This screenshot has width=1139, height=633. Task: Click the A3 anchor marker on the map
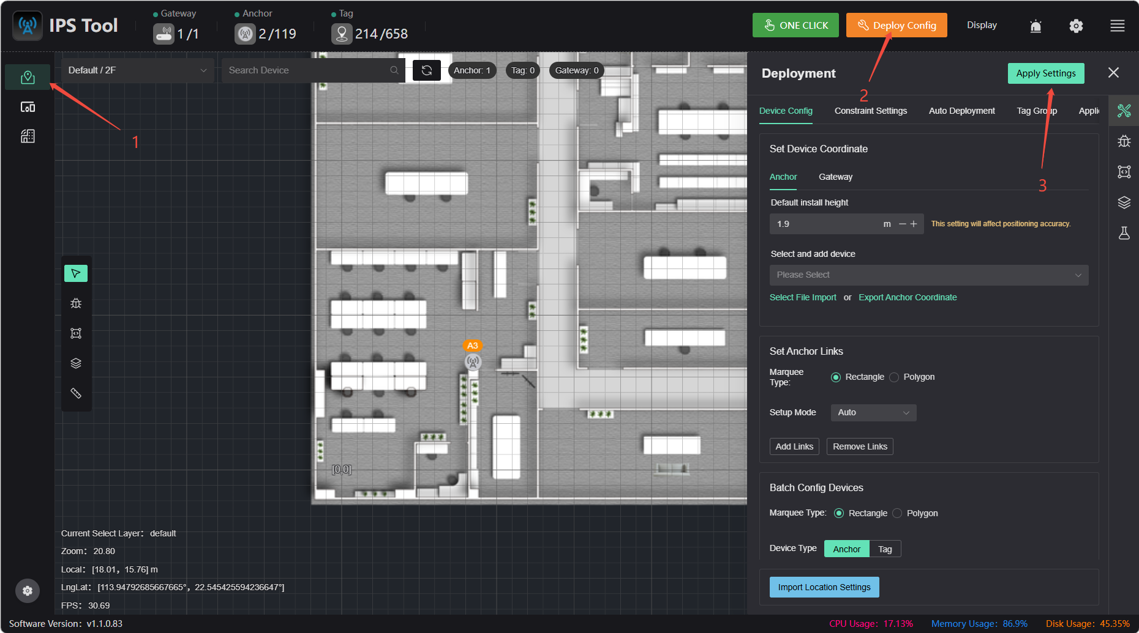(x=473, y=361)
